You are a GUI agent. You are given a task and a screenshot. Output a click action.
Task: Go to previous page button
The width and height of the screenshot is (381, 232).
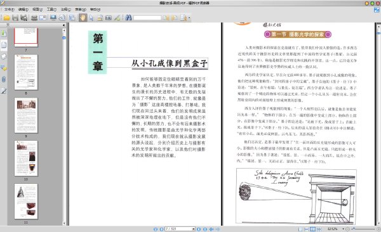click(161, 229)
